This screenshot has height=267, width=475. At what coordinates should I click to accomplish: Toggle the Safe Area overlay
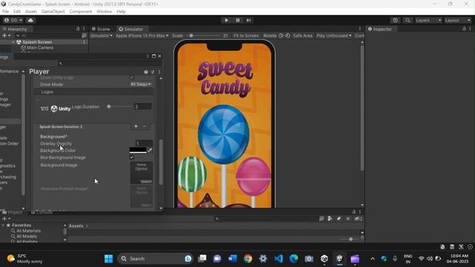coord(303,36)
